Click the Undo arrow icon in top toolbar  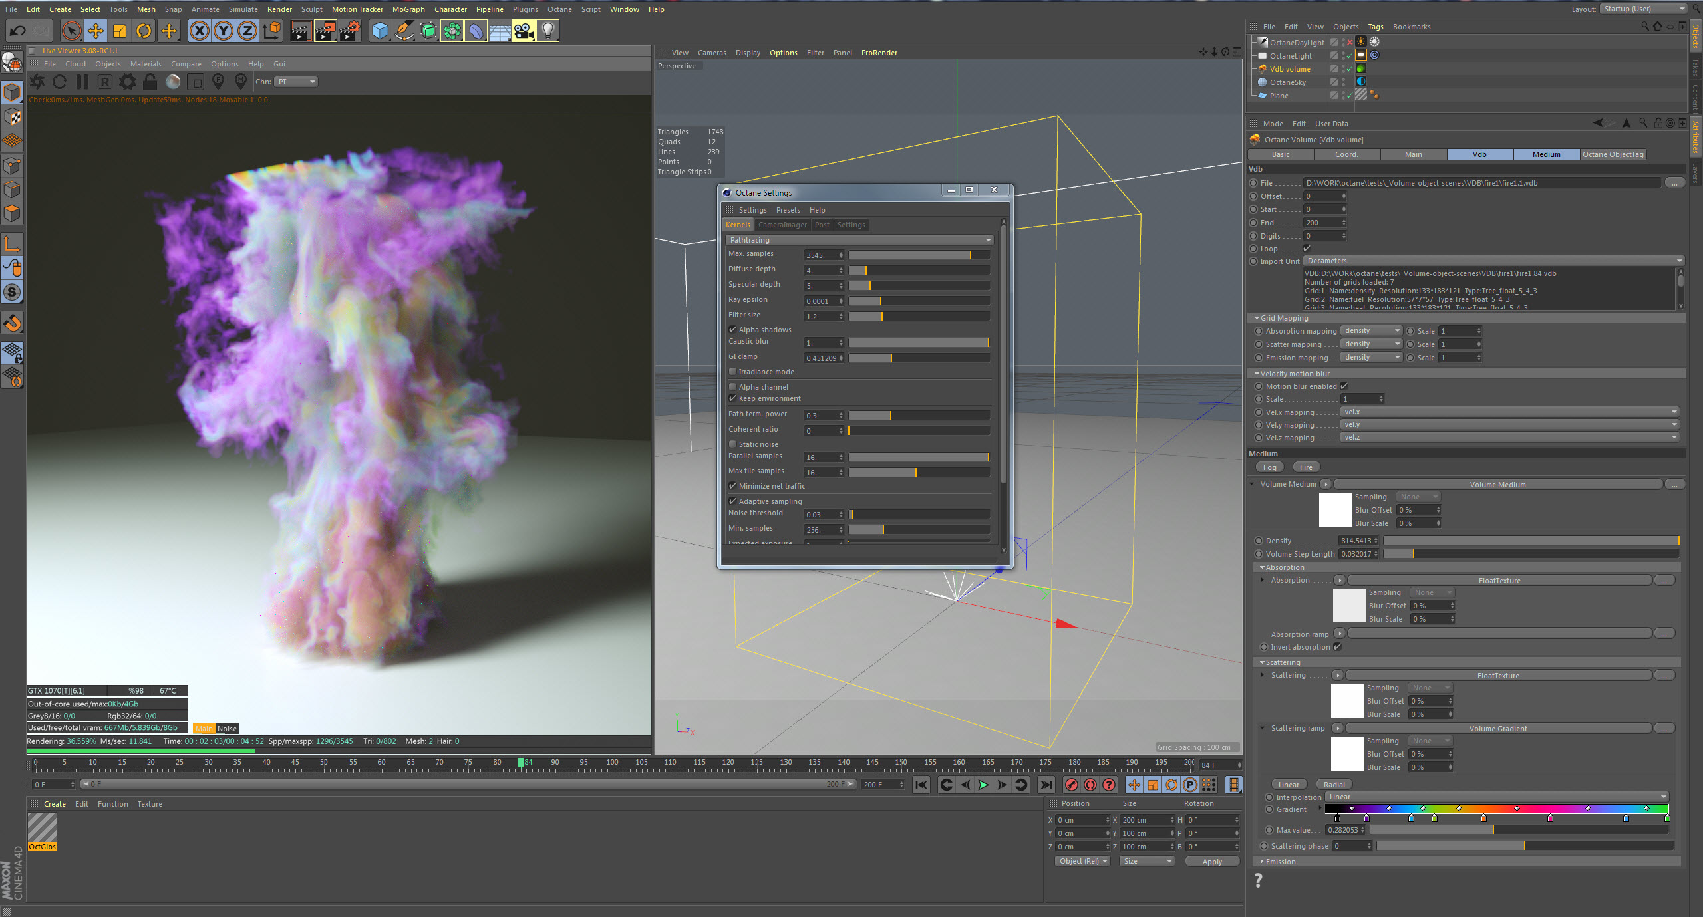pos(18,31)
